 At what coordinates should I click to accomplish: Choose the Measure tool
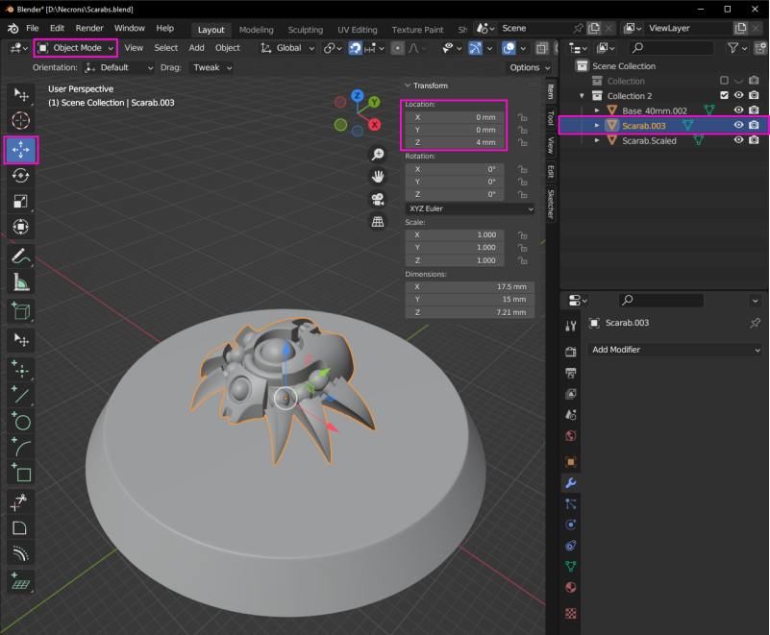[21, 282]
